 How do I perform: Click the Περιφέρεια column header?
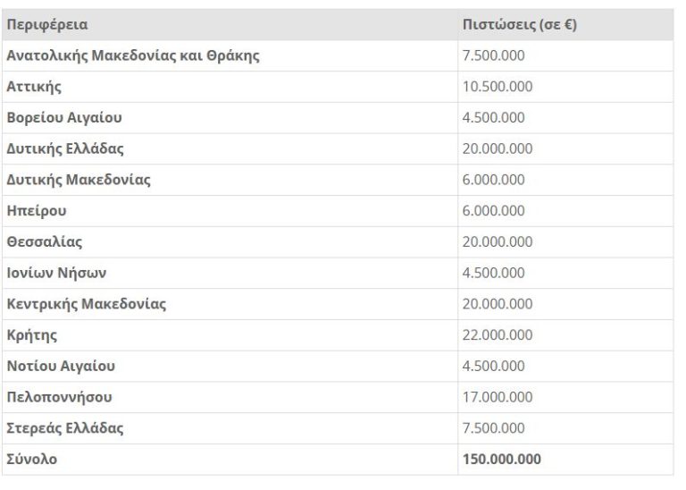[47, 25]
